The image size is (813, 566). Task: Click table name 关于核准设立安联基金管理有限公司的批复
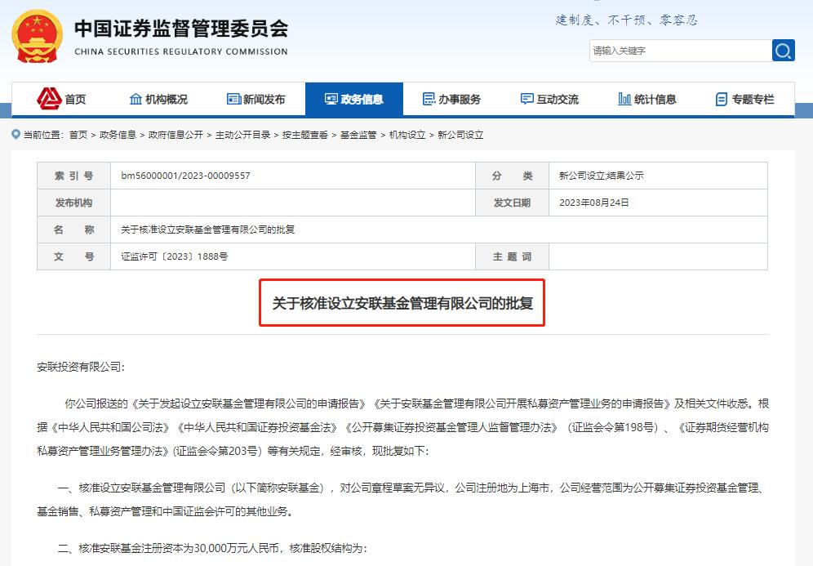point(208,230)
